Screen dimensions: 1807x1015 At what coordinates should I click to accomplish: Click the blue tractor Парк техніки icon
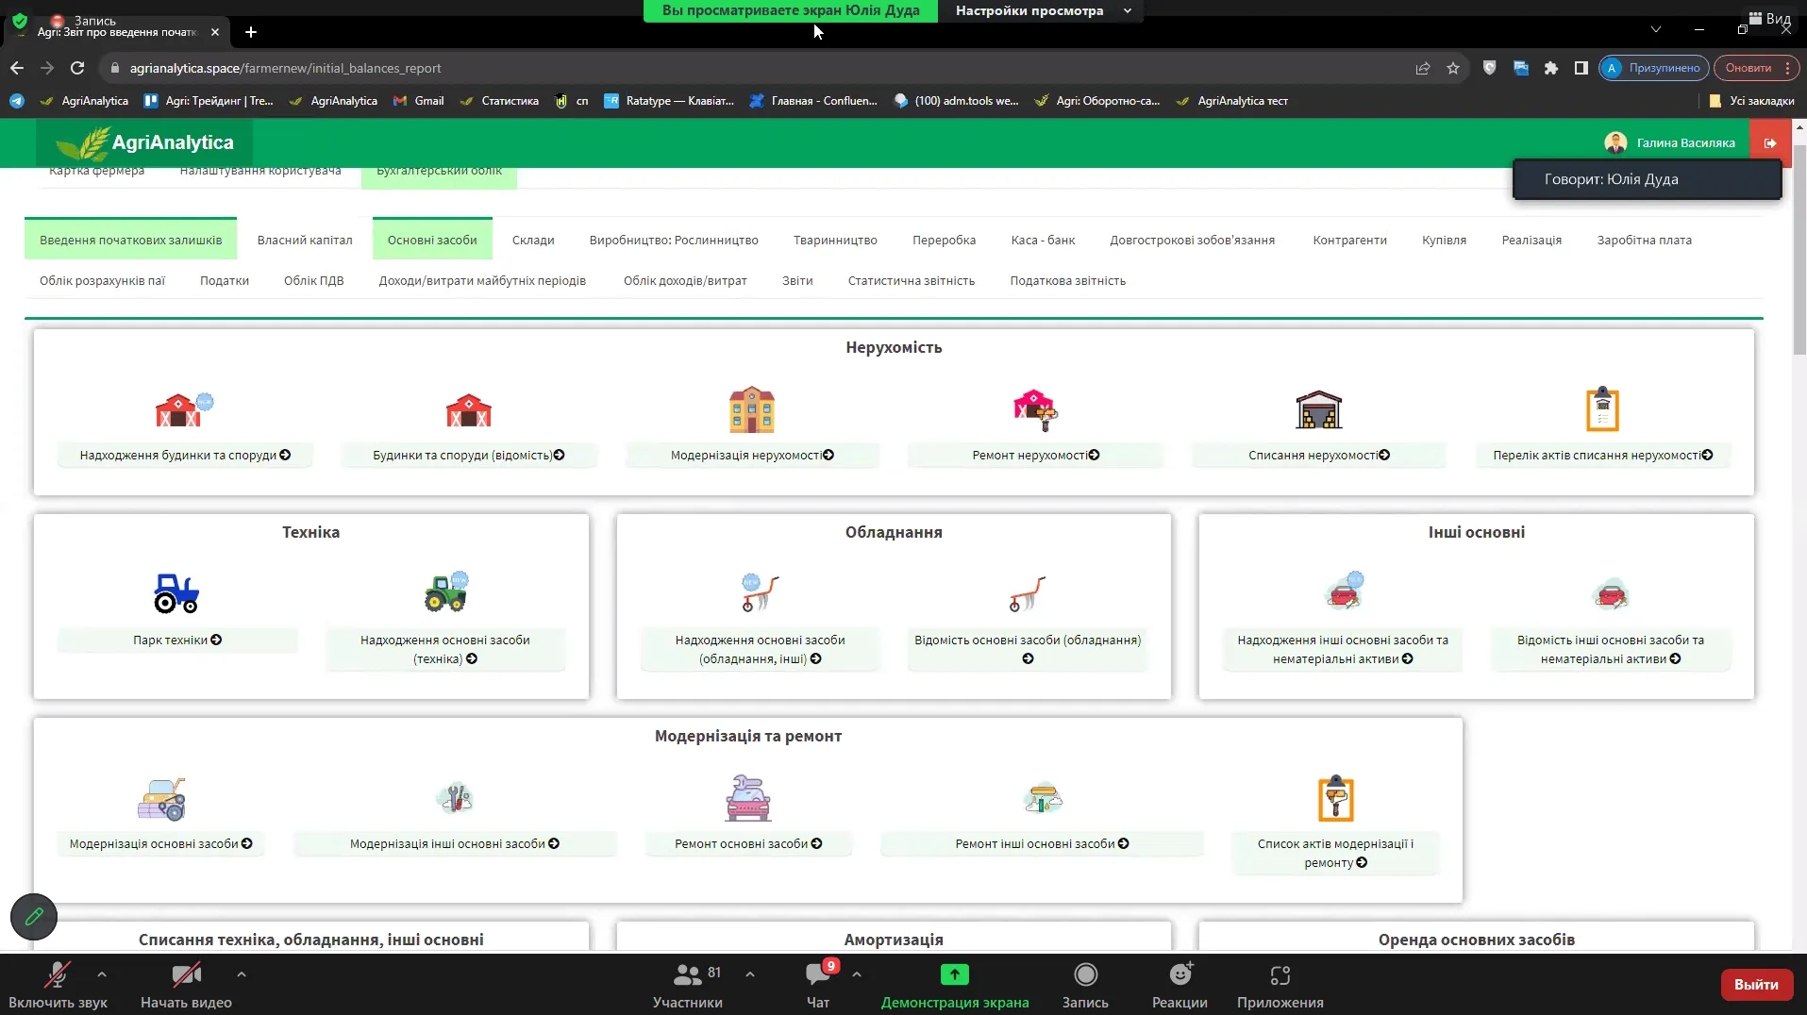coord(176,593)
